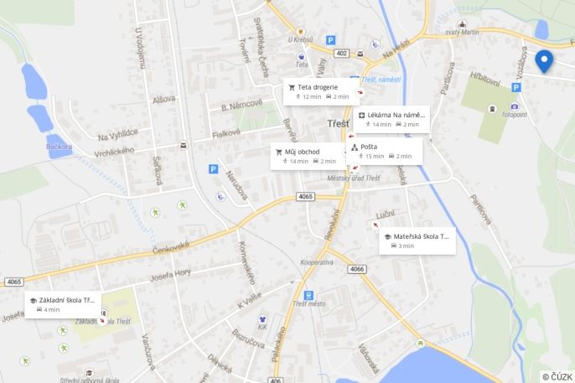This screenshot has height=383, width=575.
Task: Click the svatý Martin church icon
Action: point(462,24)
